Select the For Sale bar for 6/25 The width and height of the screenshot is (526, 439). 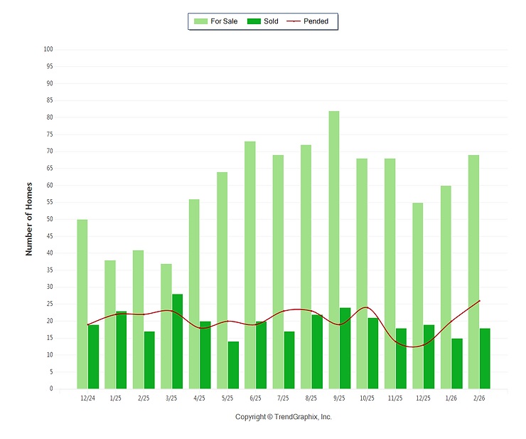coord(250,265)
